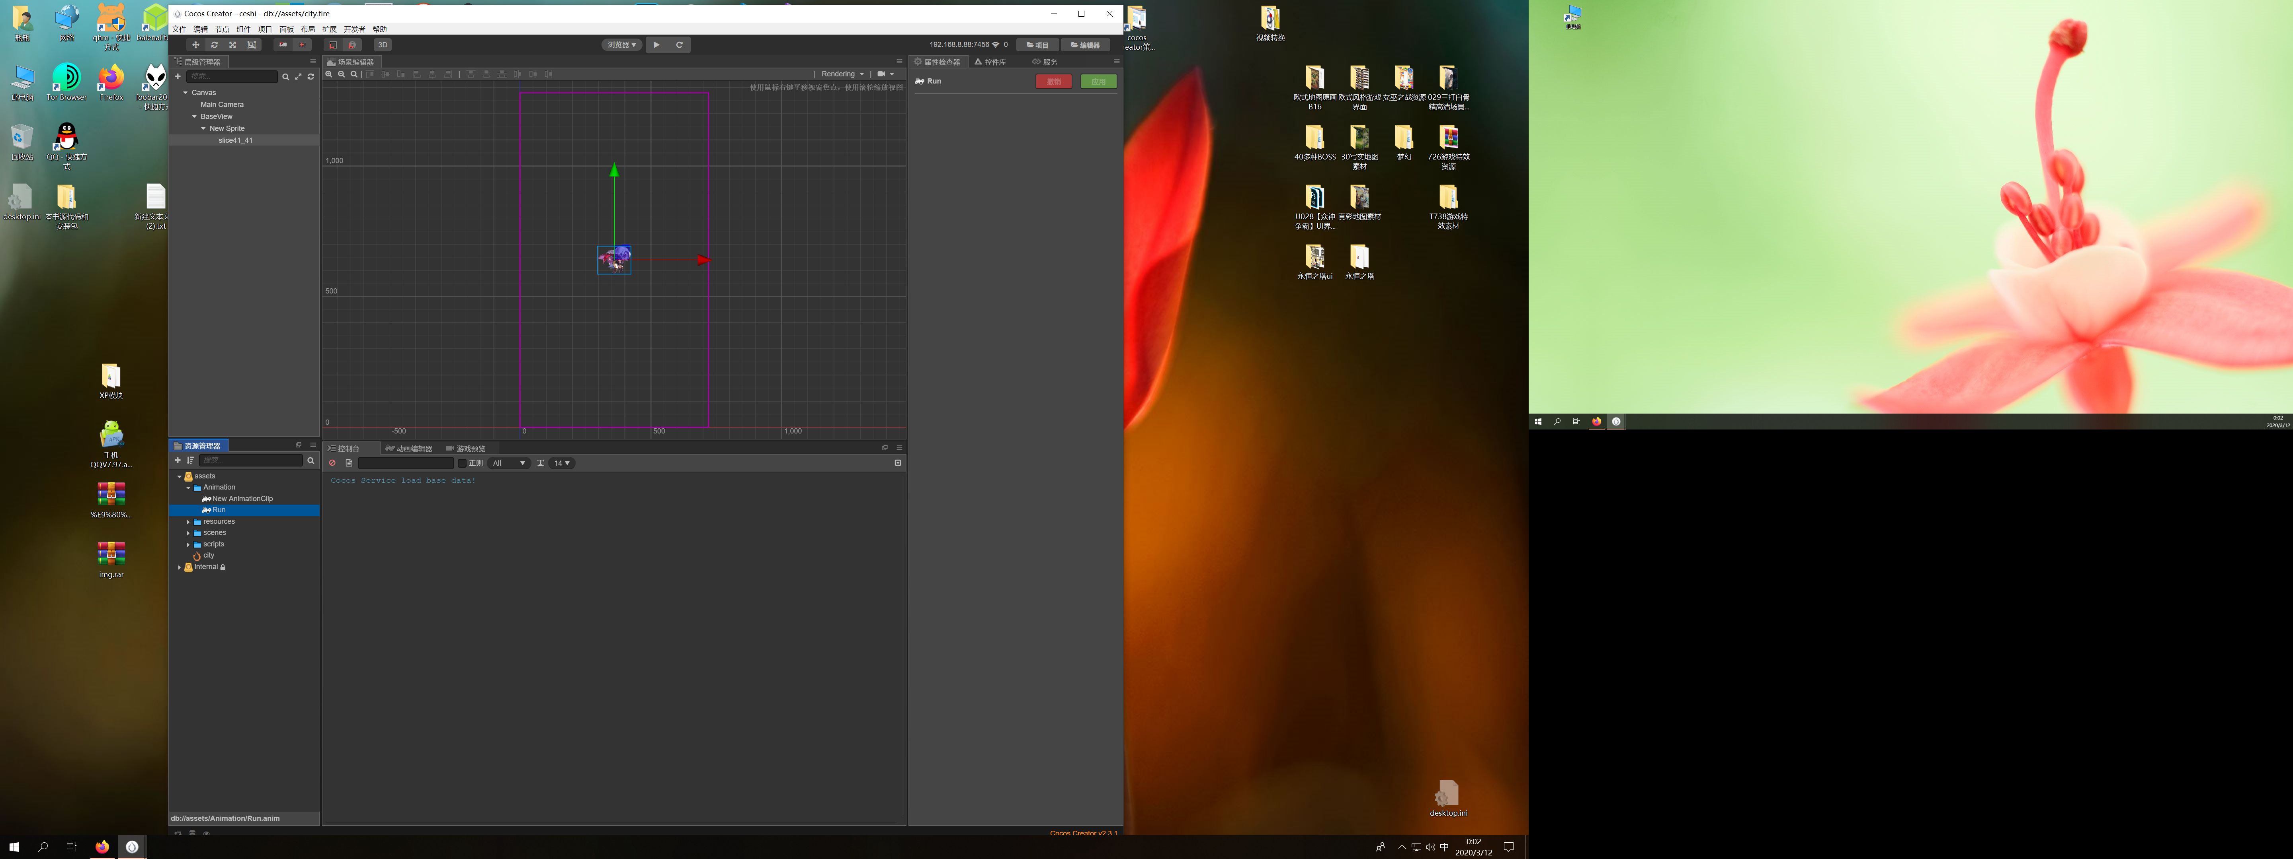Zoom in the scene editor

329,75
